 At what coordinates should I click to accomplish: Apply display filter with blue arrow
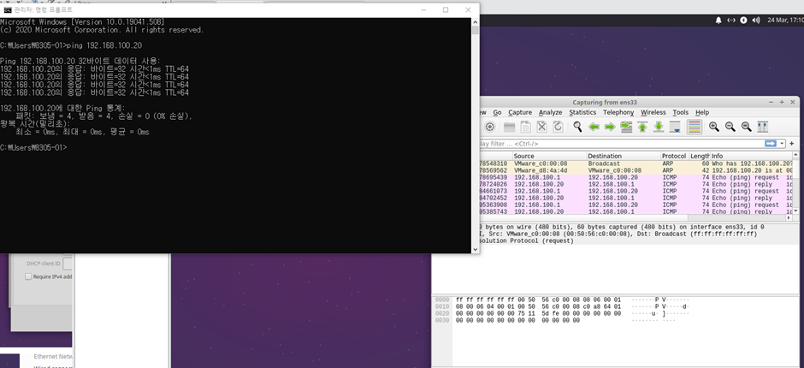(x=771, y=144)
